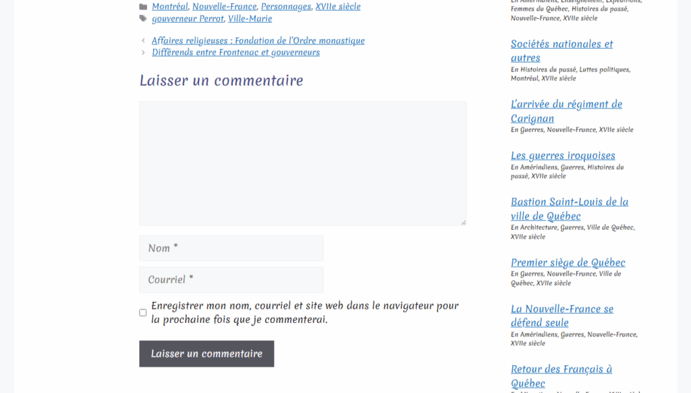Screen dimensions: 691x393
Task: Open Premier siège de Québec article
Action: pyautogui.click(x=568, y=263)
